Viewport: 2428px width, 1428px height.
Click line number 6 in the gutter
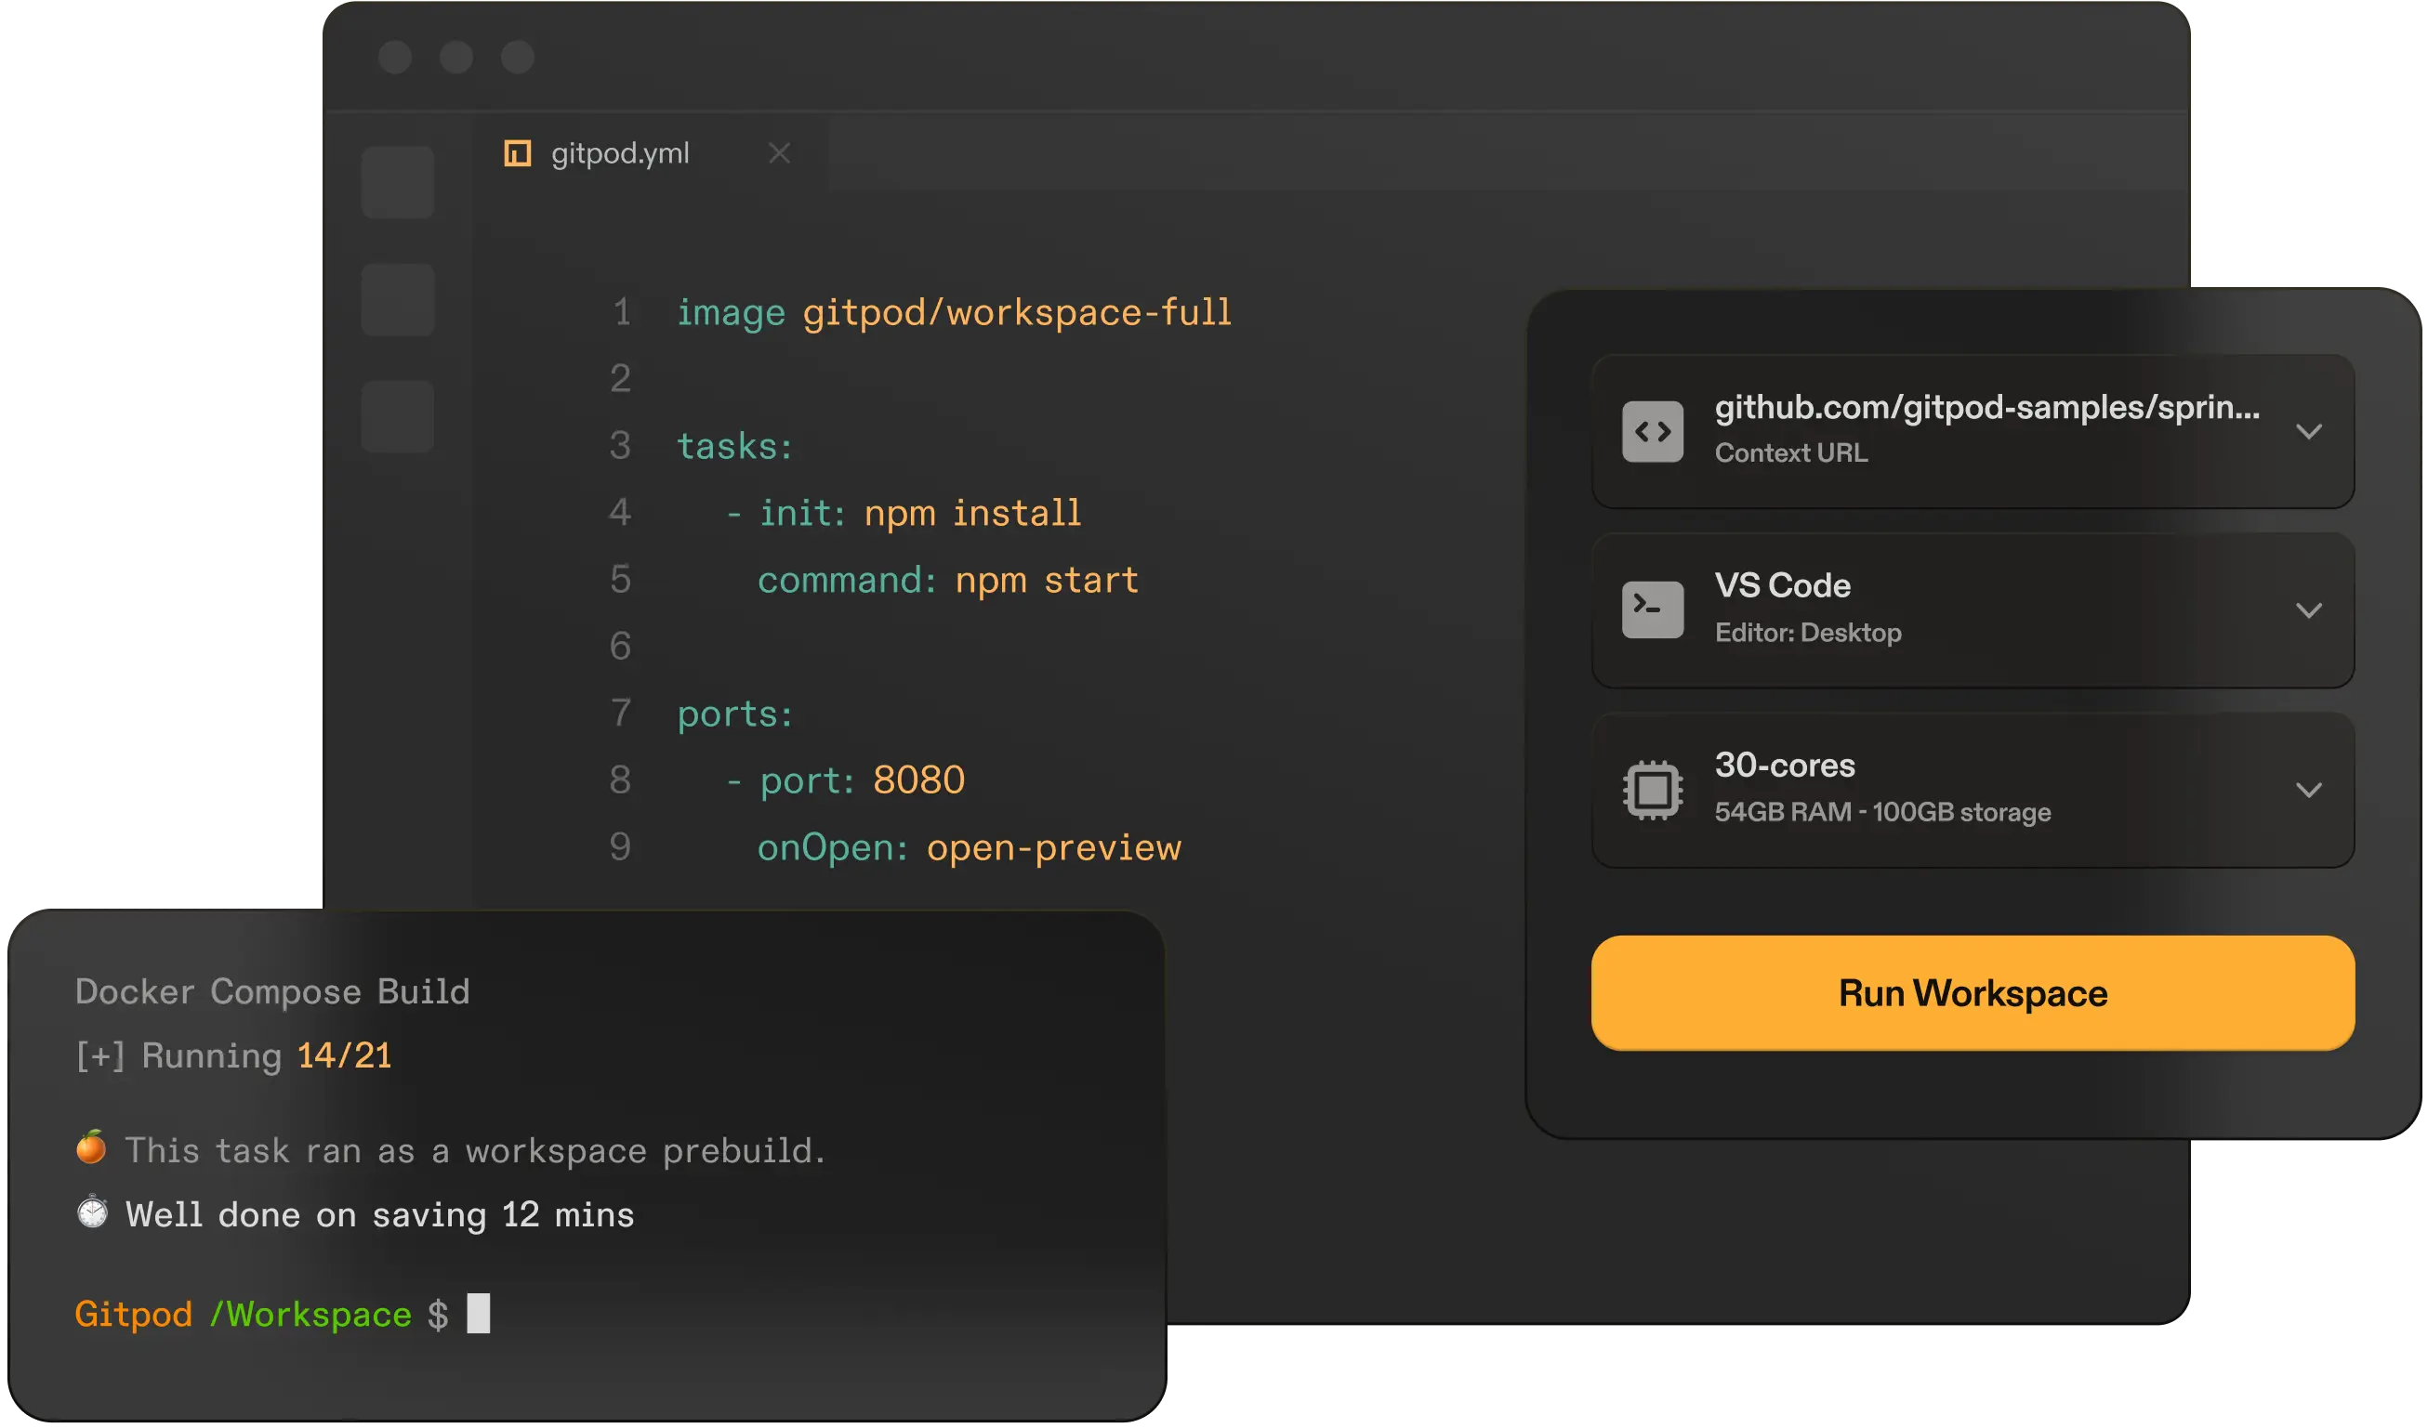(621, 646)
